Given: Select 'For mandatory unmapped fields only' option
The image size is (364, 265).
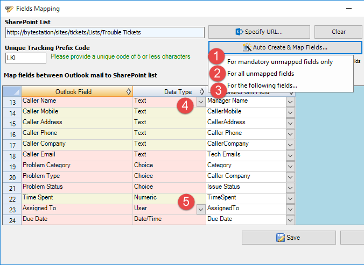Looking at the screenshot, I should [x=279, y=62].
